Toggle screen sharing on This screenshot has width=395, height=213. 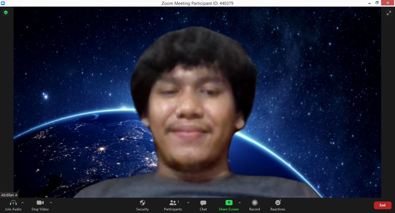coord(228,205)
